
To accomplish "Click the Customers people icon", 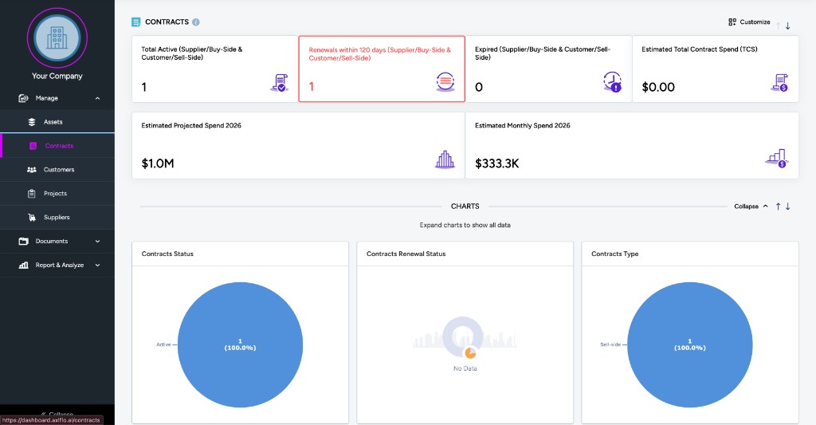I will [x=32, y=170].
